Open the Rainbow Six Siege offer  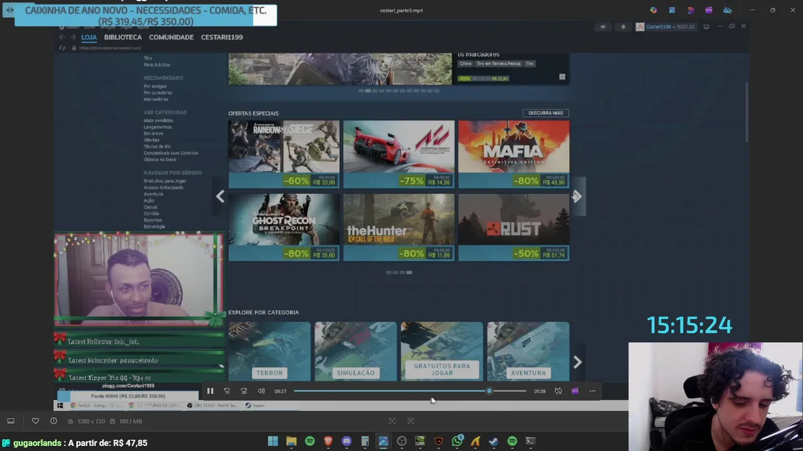tap(284, 154)
